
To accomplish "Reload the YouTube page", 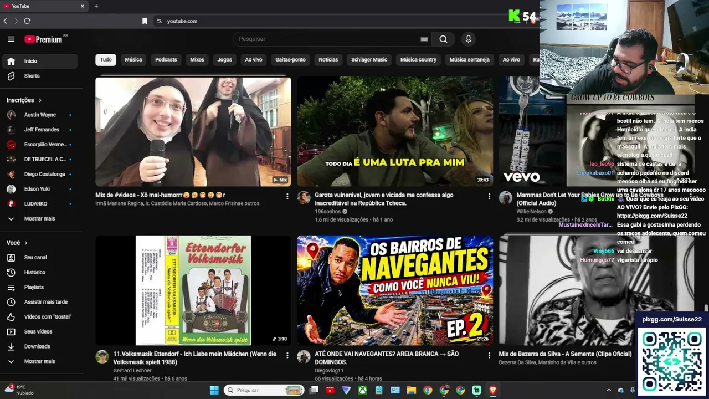I will 27,21.
